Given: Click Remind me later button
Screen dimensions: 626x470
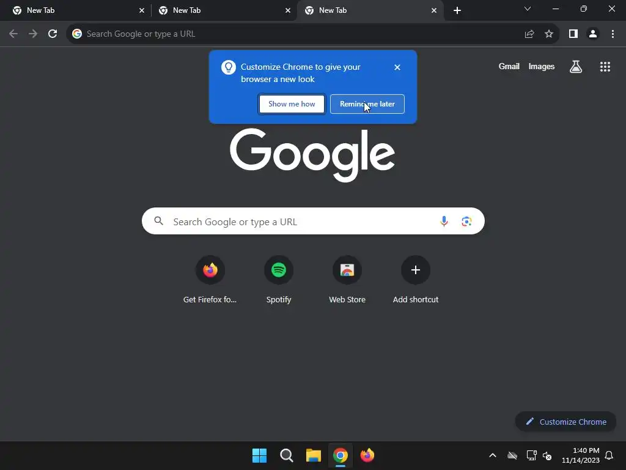Looking at the screenshot, I should [x=367, y=104].
